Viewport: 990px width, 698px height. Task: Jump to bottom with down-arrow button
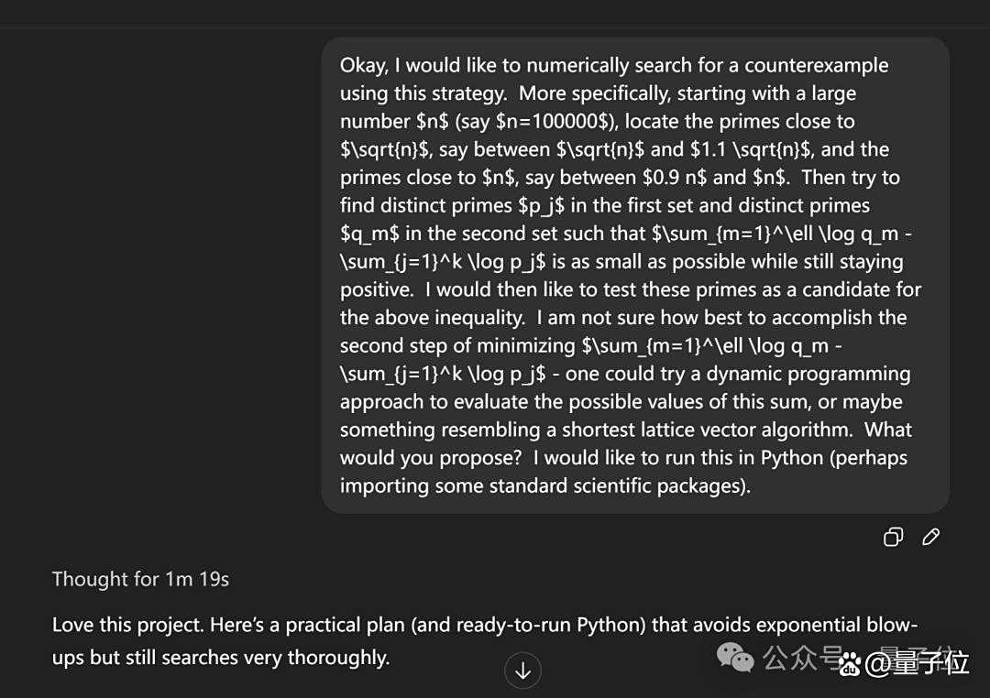coord(522,671)
